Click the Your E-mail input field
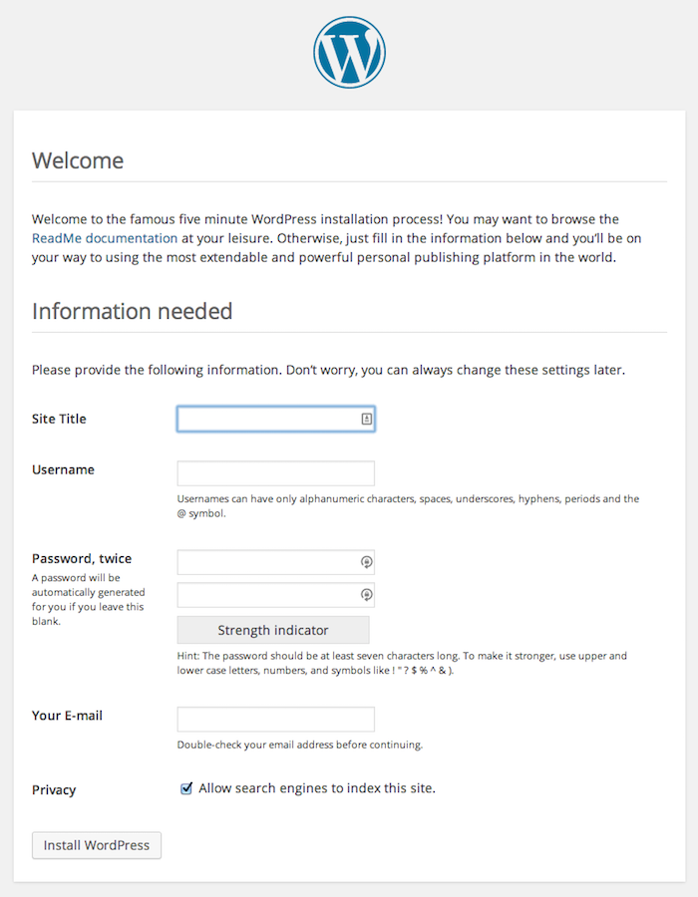This screenshot has height=897, width=698. (x=276, y=719)
